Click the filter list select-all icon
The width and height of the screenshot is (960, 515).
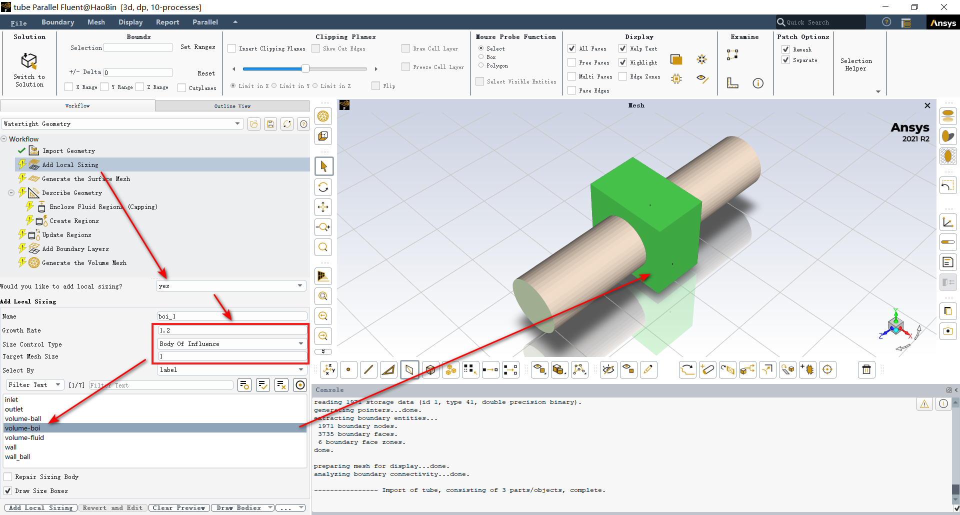click(263, 385)
